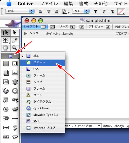Toggle teletype text style
Screen dimensions: 129x143
pos(113,11)
